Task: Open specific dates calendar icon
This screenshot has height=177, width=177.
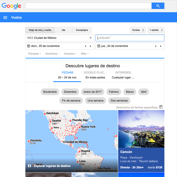Action: (x=161, y=107)
